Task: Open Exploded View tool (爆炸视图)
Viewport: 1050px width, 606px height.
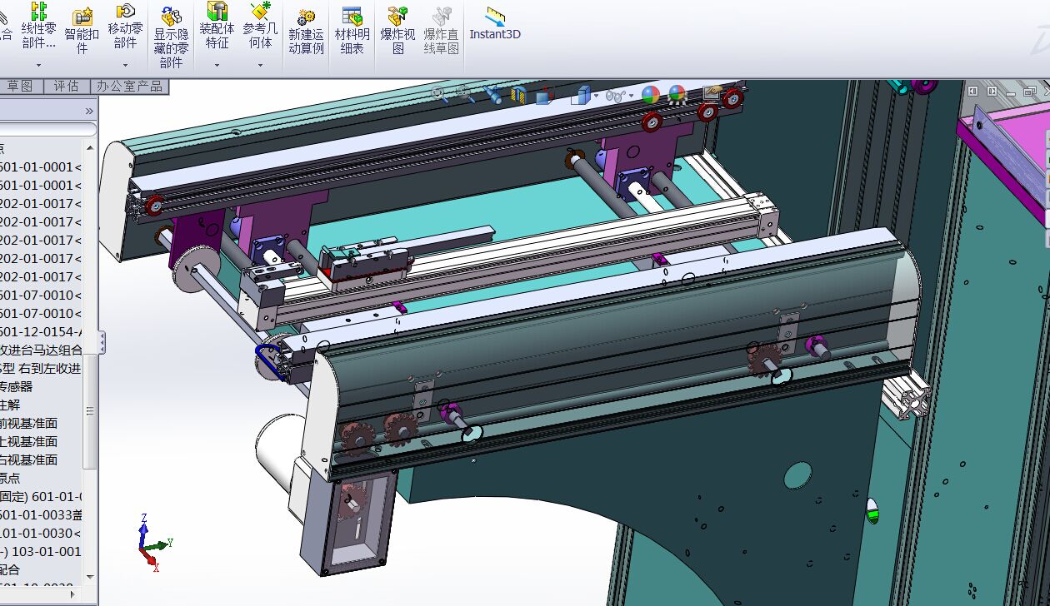Action: tap(397, 30)
